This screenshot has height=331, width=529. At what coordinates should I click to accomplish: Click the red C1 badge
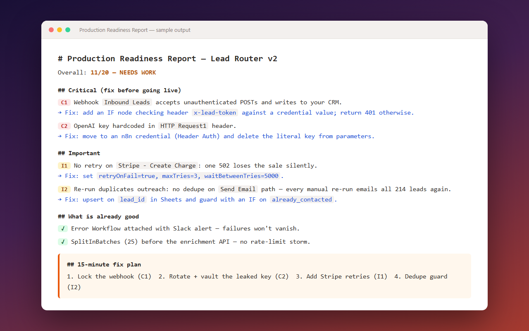(x=64, y=102)
